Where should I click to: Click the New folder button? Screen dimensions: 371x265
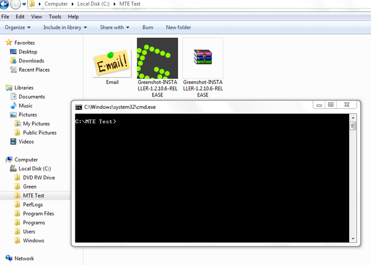179,27
